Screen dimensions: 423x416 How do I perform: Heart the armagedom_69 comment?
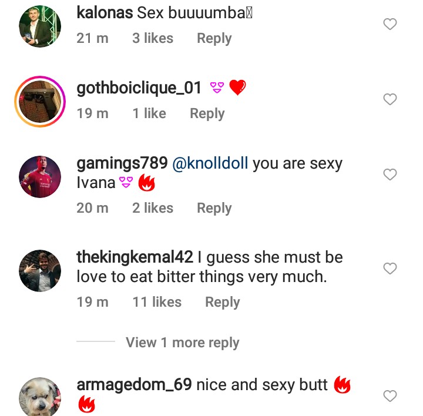click(x=390, y=396)
